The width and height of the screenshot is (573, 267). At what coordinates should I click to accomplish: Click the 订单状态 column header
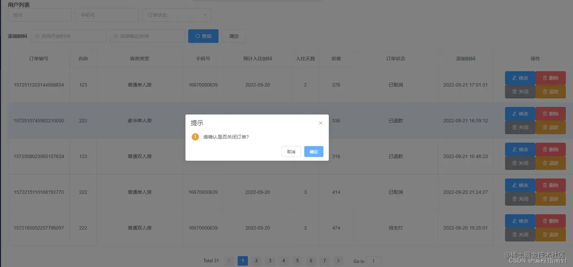coord(396,59)
